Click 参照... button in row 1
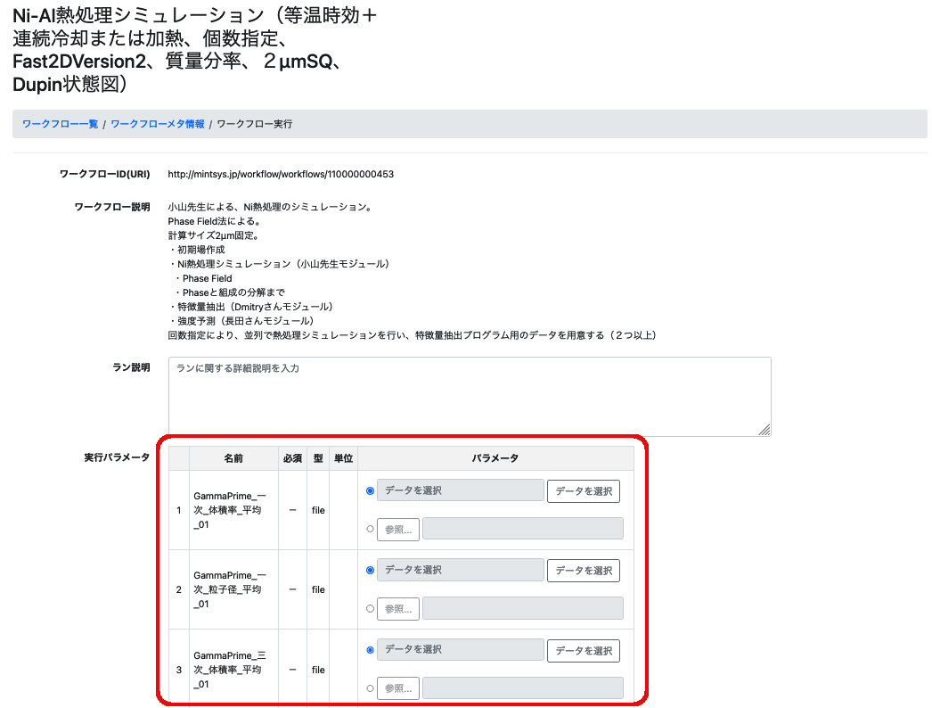The height and width of the screenshot is (708, 932). (x=398, y=529)
